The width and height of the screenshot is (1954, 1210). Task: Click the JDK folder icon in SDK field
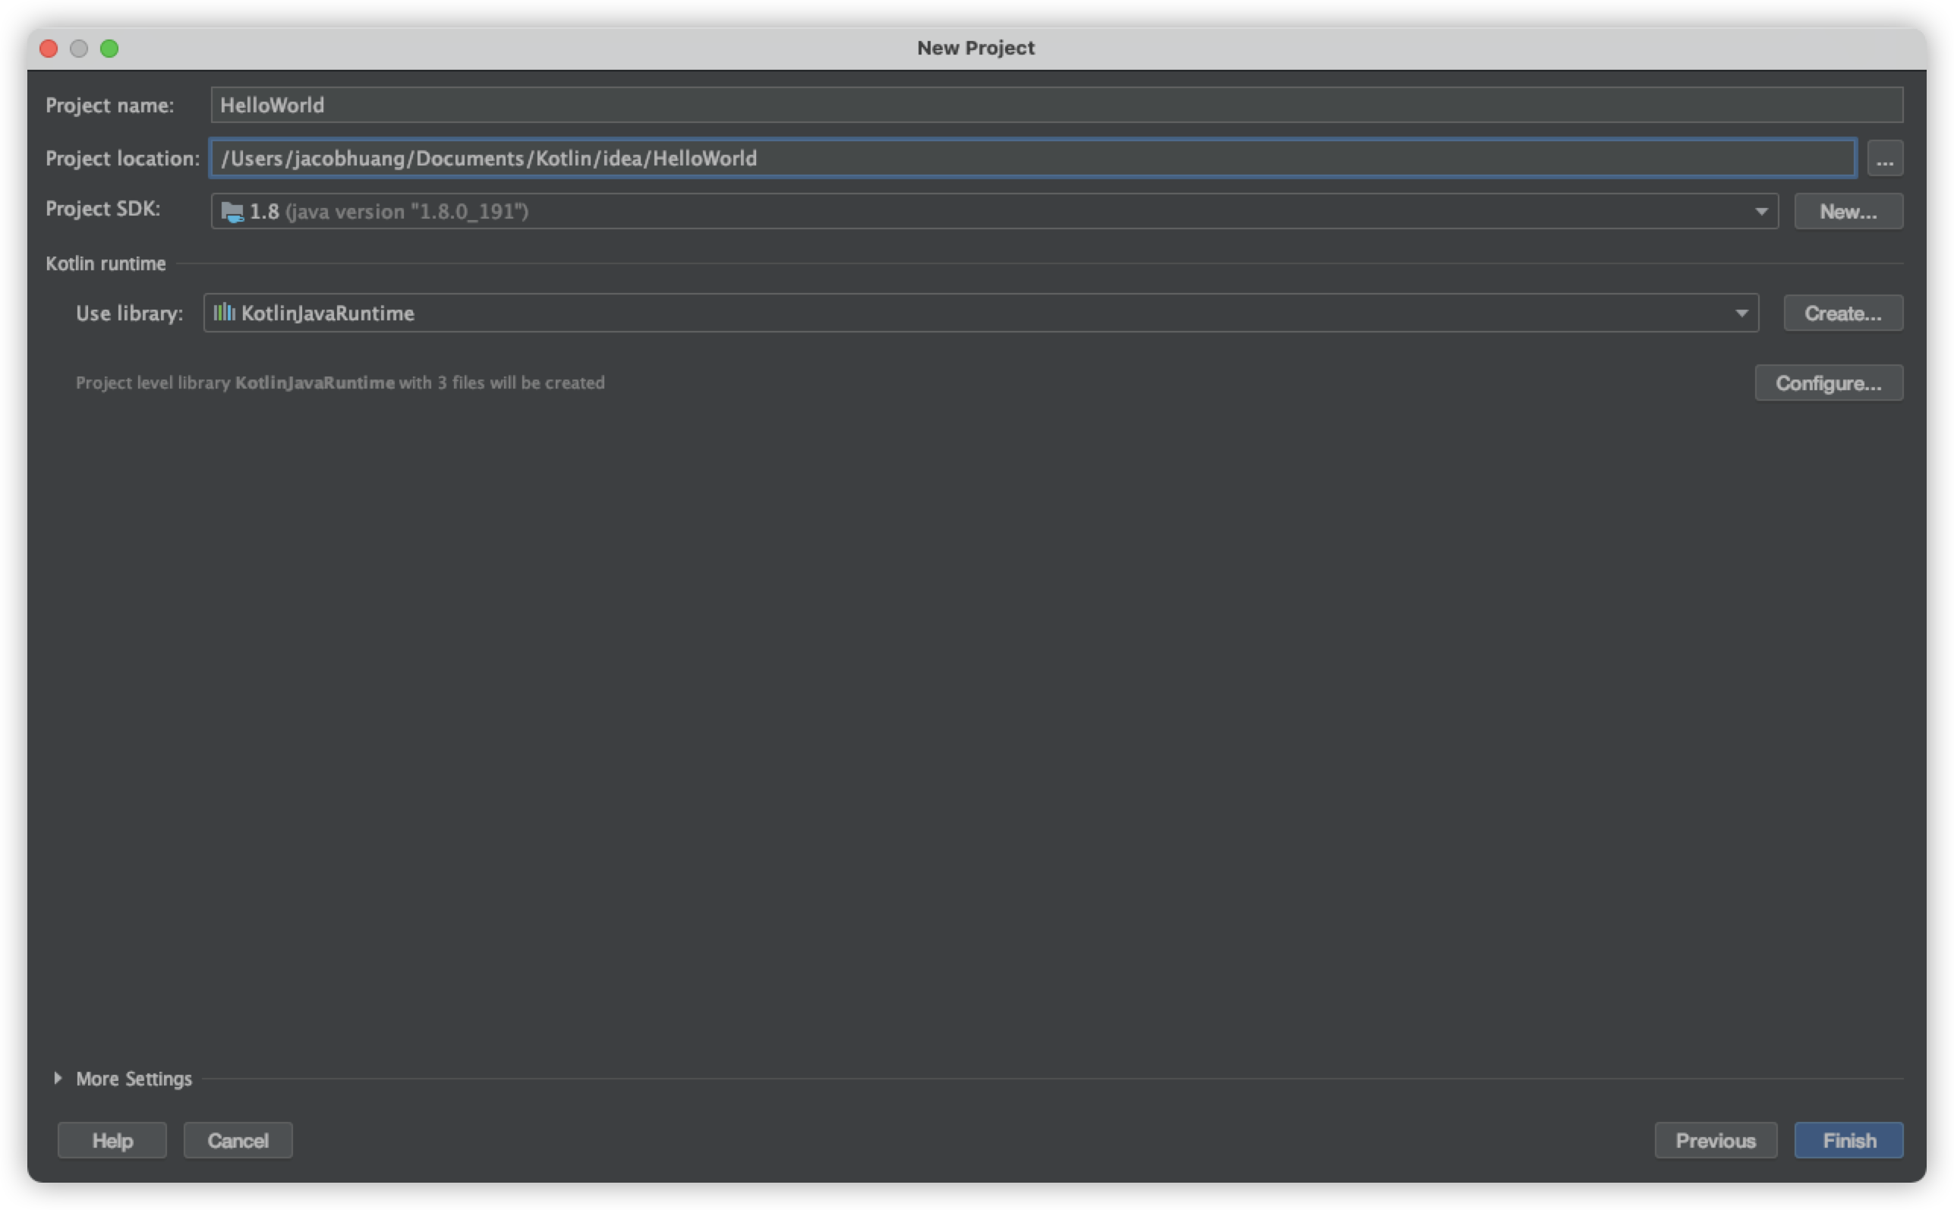click(232, 212)
